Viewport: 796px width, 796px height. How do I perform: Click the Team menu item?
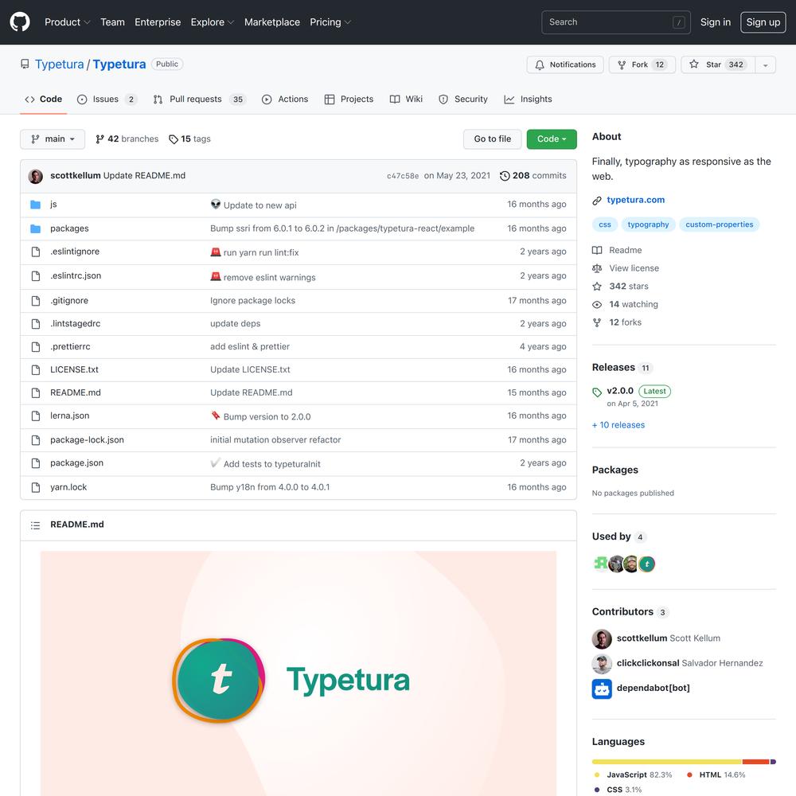point(112,22)
